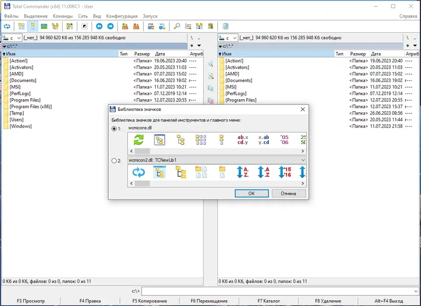Open the wcmicon2.dll: TCNewLib1 dropdown

pos(303,160)
